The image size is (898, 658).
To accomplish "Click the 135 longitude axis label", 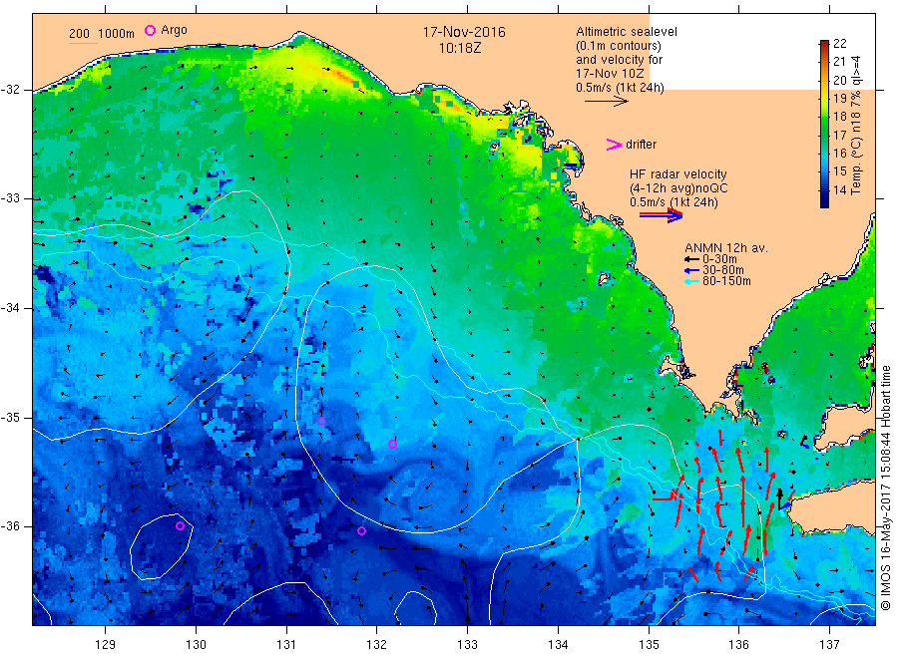I will click(649, 645).
